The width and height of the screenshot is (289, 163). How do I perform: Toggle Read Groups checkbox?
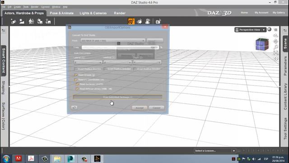[x=76, y=75]
